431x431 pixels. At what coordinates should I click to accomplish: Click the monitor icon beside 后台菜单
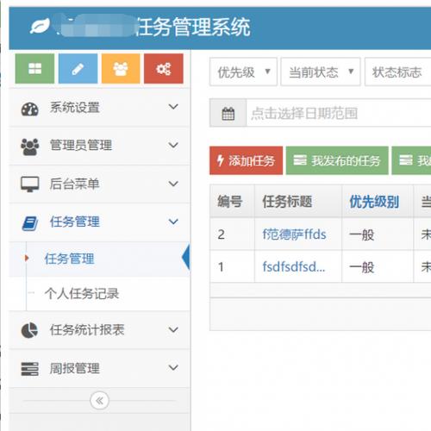pos(30,184)
